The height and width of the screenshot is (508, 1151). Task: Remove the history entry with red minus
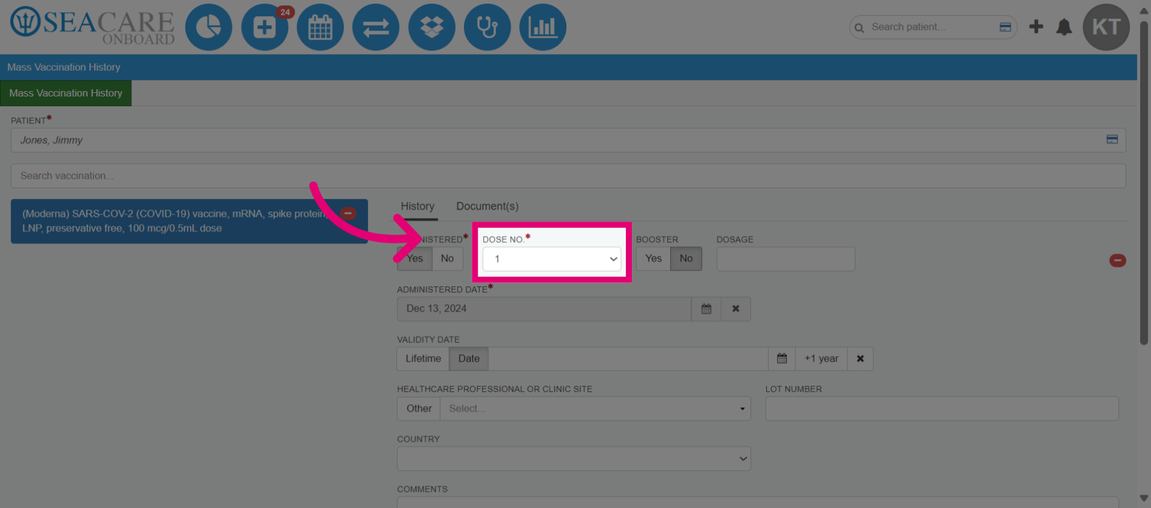(1117, 261)
